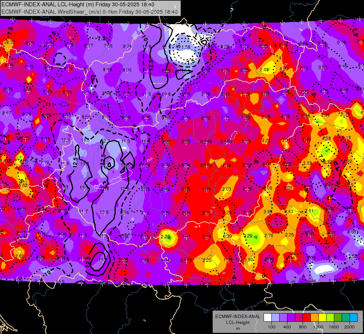
Task: Click the grid value 2.08
Action: click(x=264, y=69)
